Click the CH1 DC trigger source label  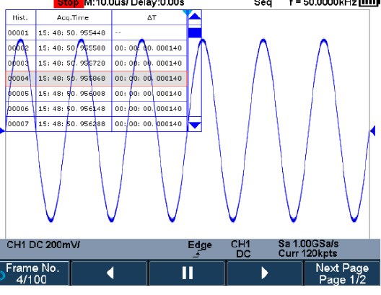coord(241,249)
